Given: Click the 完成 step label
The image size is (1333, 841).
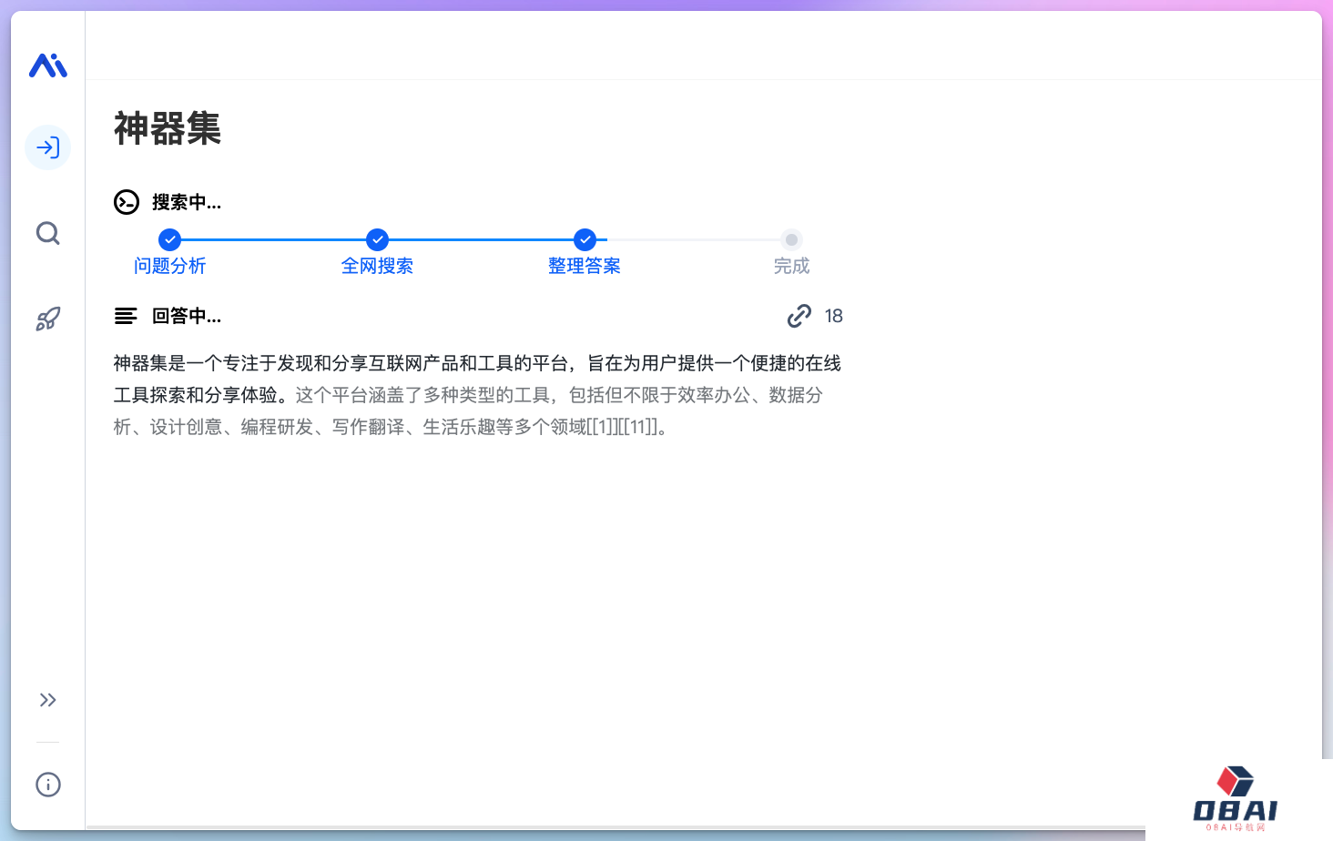Looking at the screenshot, I should tap(791, 266).
